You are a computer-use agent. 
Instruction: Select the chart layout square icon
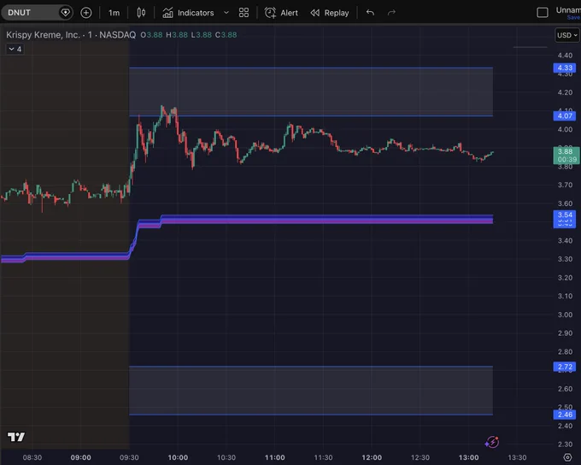point(543,13)
